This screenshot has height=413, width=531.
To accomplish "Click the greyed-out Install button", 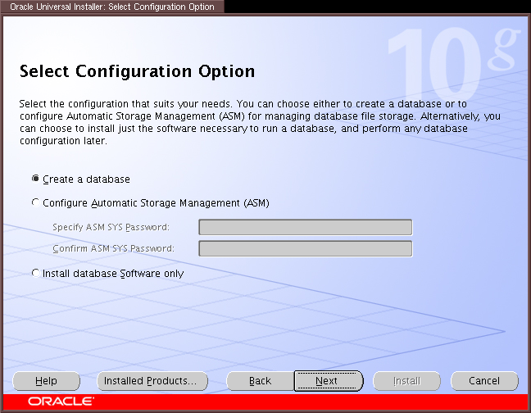I will [x=406, y=381].
